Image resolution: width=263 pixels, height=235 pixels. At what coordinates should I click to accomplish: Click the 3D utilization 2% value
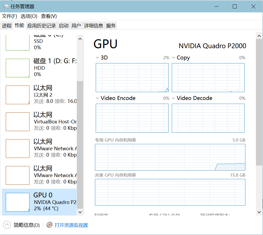coord(166,58)
